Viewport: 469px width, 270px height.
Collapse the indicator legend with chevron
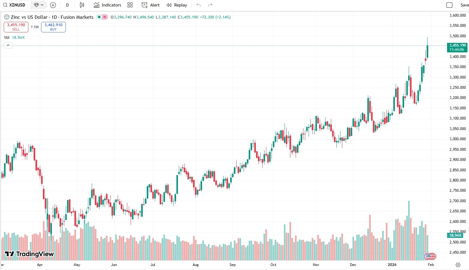click(x=8, y=45)
